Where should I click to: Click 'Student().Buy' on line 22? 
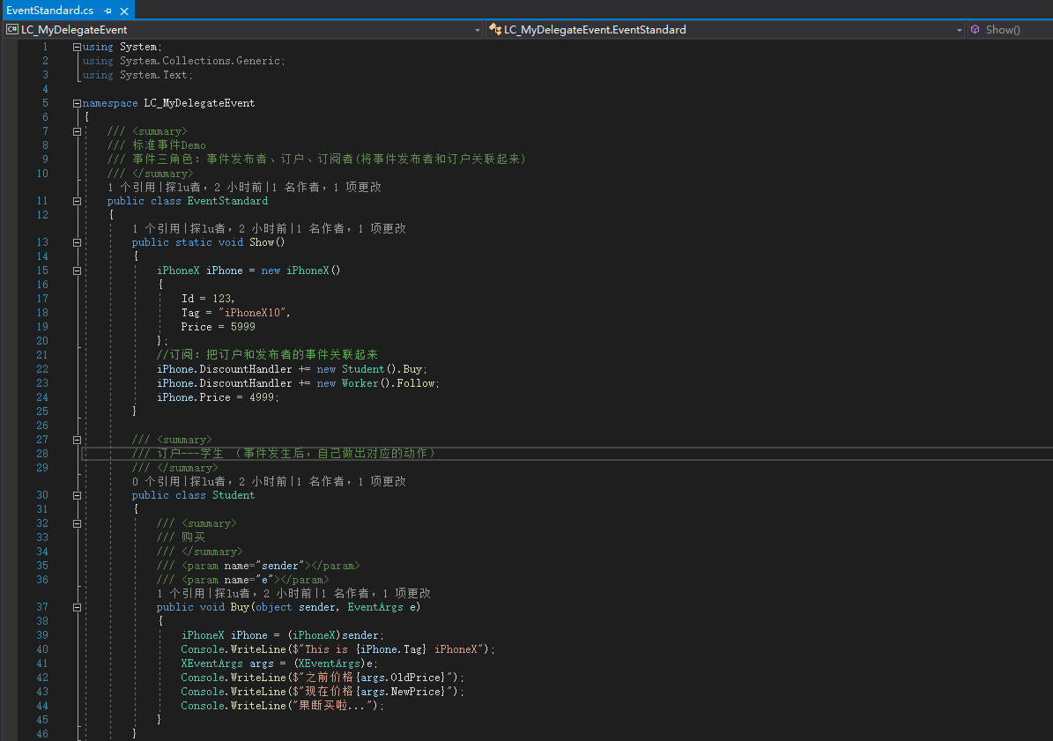click(382, 369)
